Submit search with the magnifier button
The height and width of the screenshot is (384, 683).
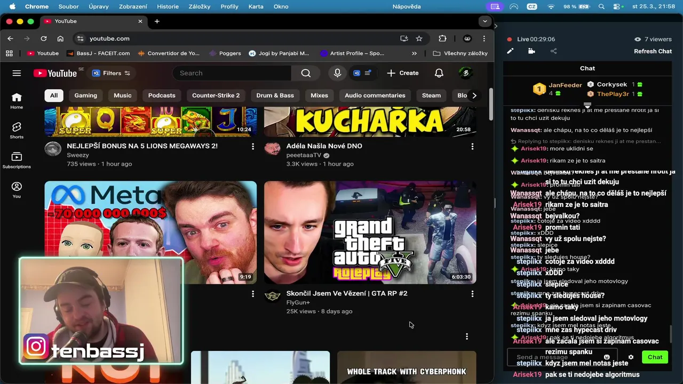click(306, 73)
